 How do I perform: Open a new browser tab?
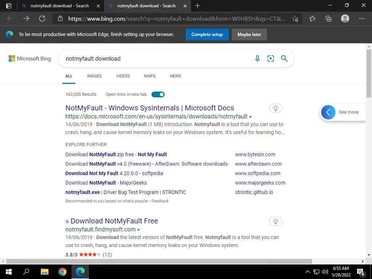coord(197,6)
